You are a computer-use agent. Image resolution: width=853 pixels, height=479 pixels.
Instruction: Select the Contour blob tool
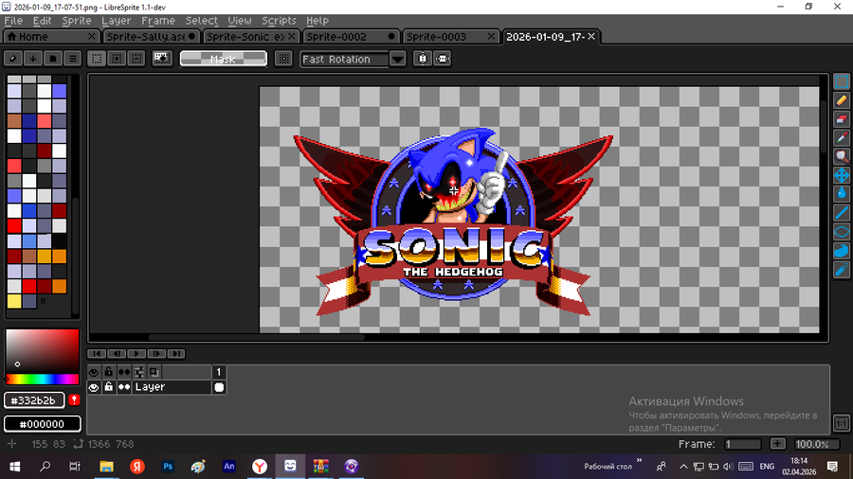(842, 250)
